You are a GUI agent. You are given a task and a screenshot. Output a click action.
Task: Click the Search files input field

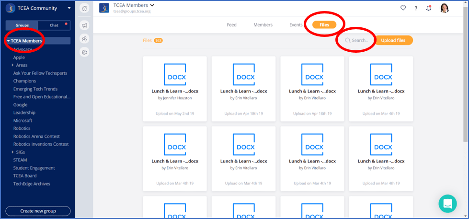pyautogui.click(x=359, y=40)
